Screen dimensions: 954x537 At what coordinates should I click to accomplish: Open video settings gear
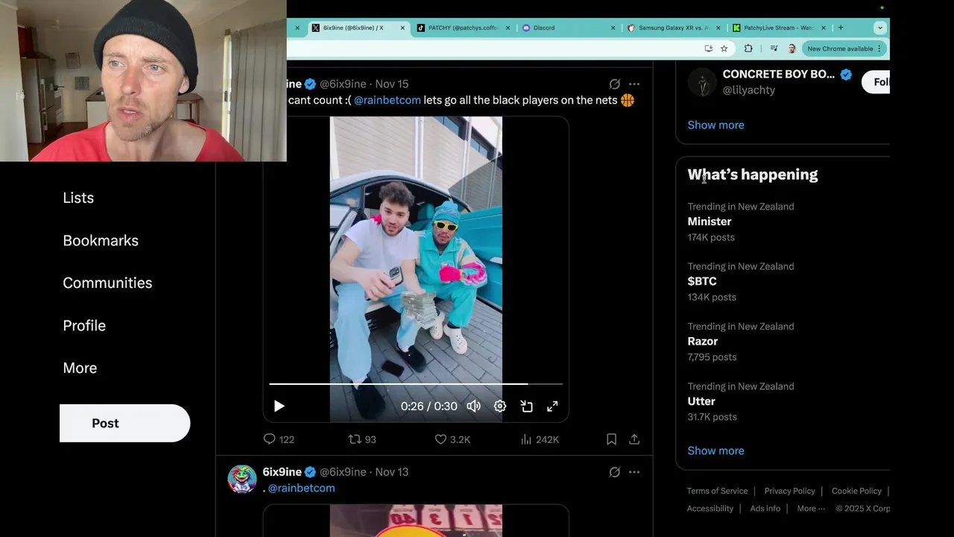500,406
